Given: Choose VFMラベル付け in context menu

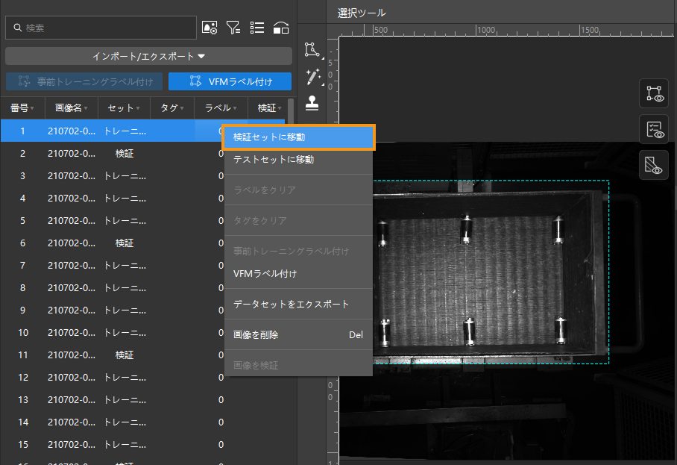Looking at the screenshot, I should [298, 274].
